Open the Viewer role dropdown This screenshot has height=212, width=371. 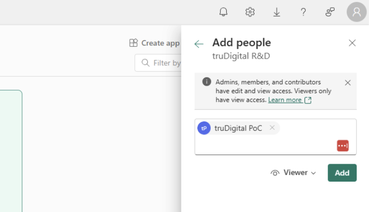(x=293, y=173)
